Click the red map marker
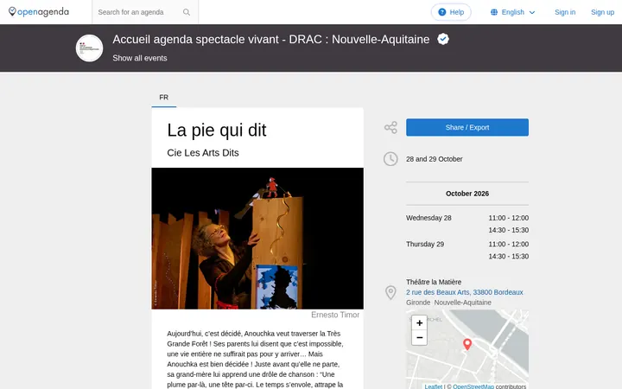The image size is (622, 389). pyautogui.click(x=467, y=344)
